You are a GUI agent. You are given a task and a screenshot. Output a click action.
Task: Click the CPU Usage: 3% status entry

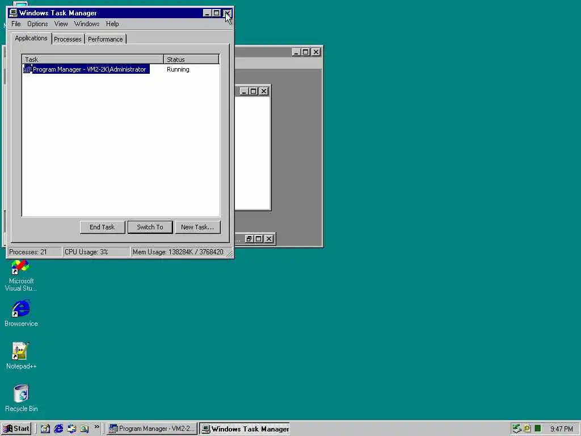click(x=96, y=251)
